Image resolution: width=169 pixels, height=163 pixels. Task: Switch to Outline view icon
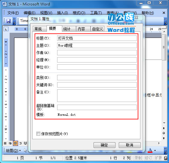point(20,143)
